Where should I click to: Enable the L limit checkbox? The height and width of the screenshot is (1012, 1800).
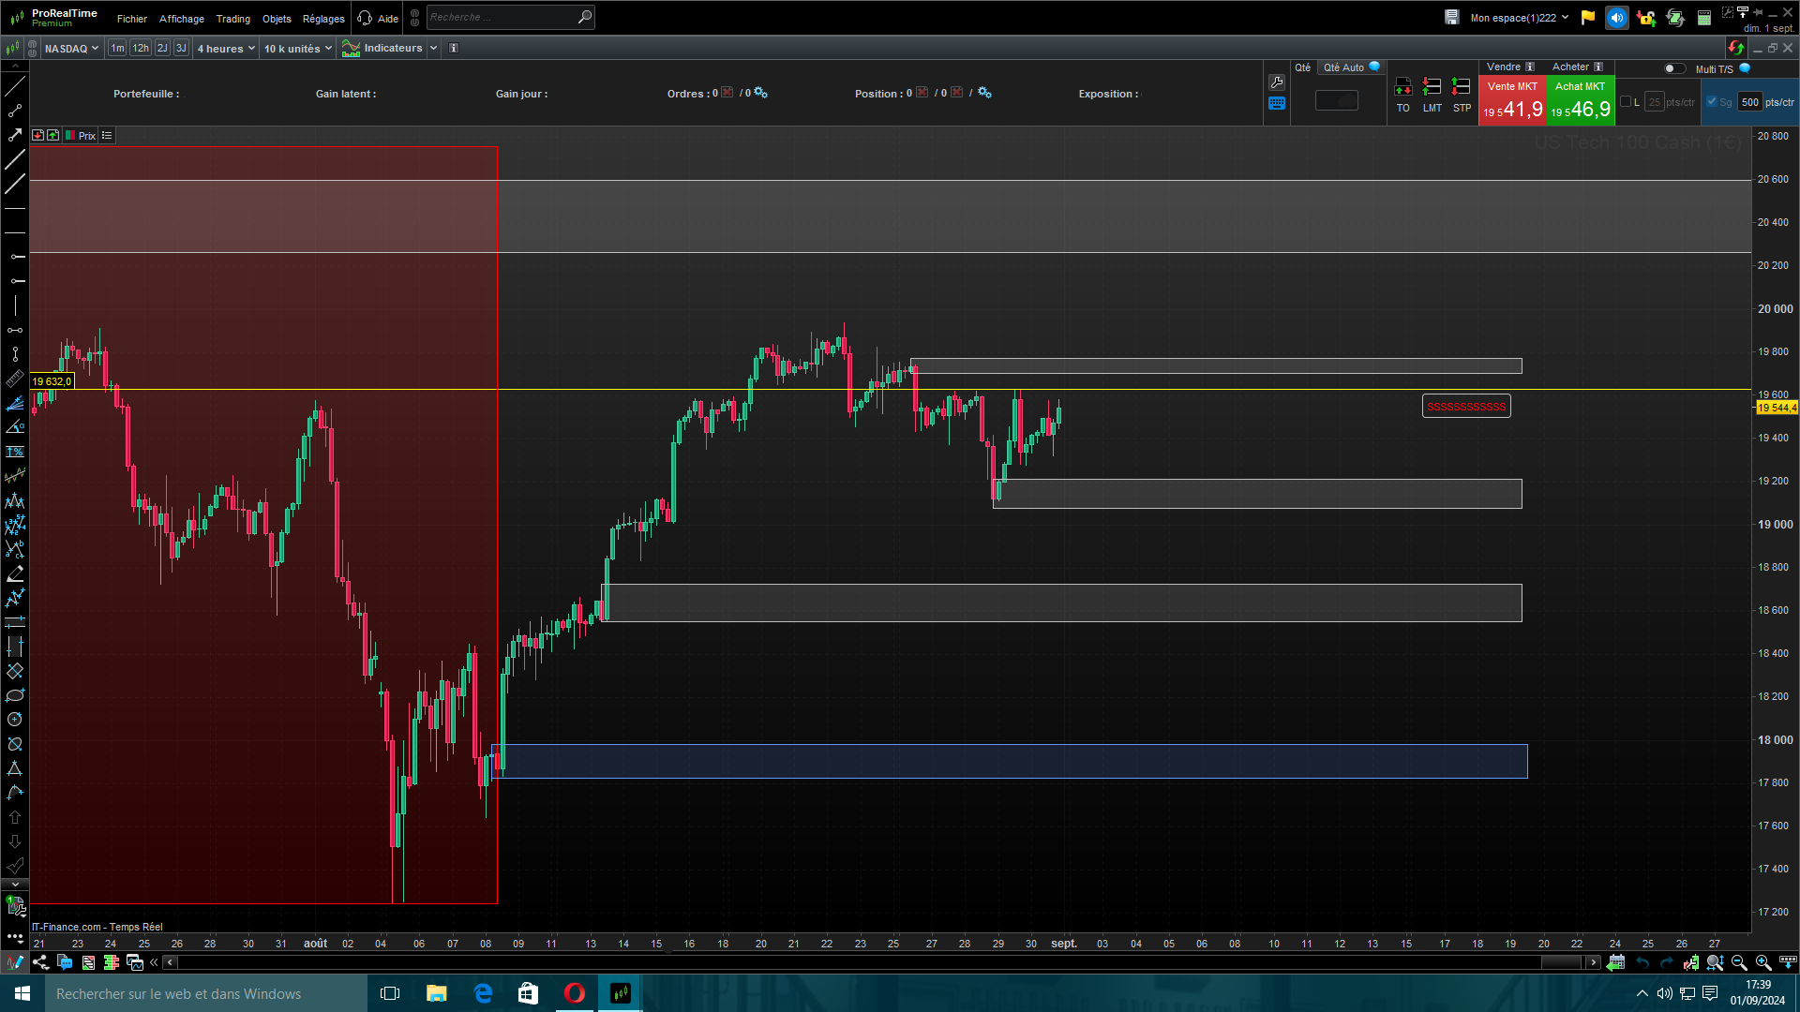(x=1626, y=102)
